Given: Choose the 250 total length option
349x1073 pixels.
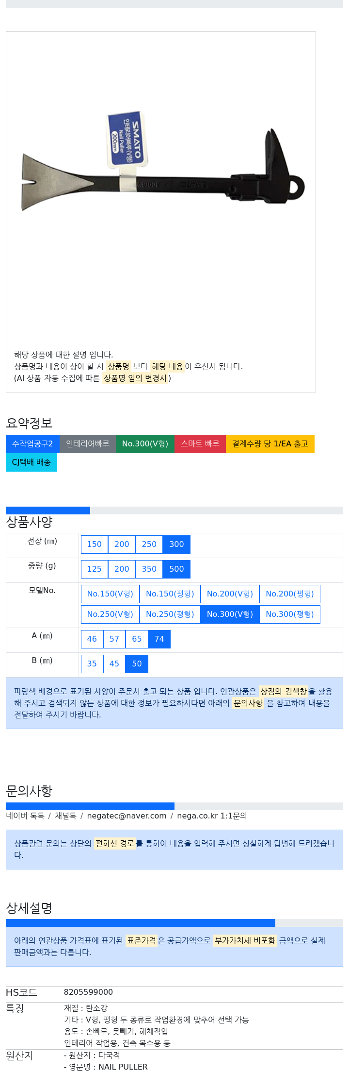Looking at the screenshot, I should coord(149,544).
